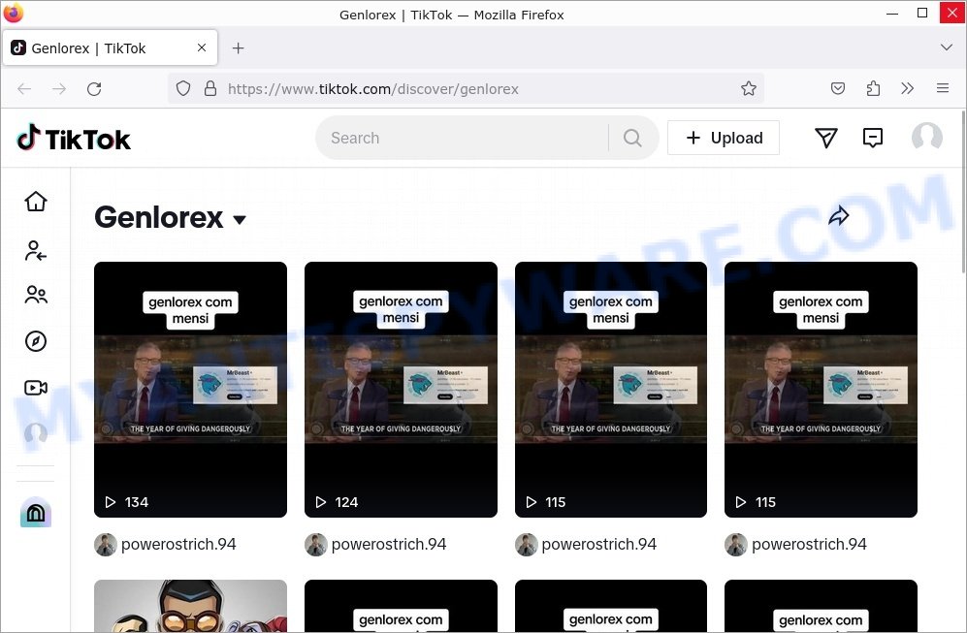Open the paper-plane messages icon

(825, 138)
